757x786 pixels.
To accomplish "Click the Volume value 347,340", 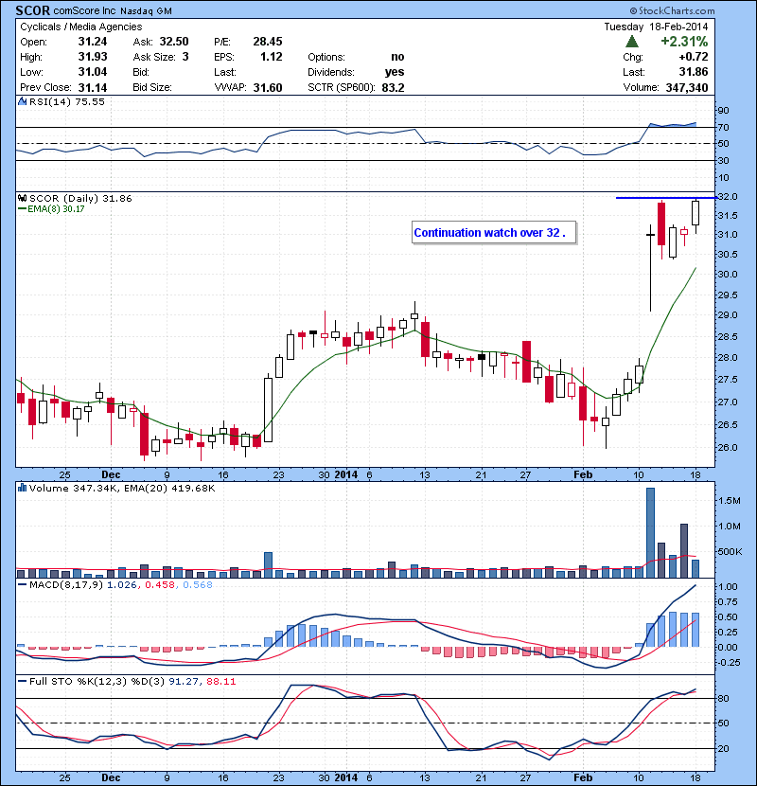I will click(687, 88).
